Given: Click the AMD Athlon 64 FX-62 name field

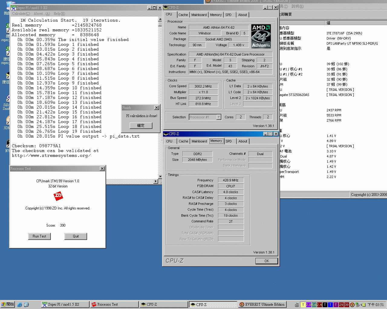Looking at the screenshot, I should pyautogui.click(x=219, y=27).
